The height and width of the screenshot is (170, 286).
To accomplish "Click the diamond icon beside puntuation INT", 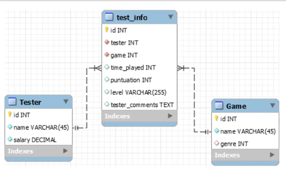I will tap(107, 79).
